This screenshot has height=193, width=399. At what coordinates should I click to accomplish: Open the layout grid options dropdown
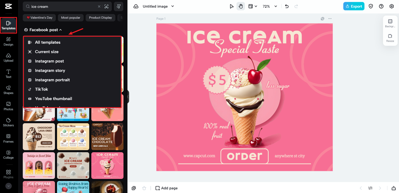pos(253,6)
